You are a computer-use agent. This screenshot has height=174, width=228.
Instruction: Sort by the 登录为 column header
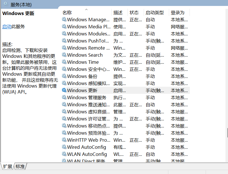[x=179, y=12]
